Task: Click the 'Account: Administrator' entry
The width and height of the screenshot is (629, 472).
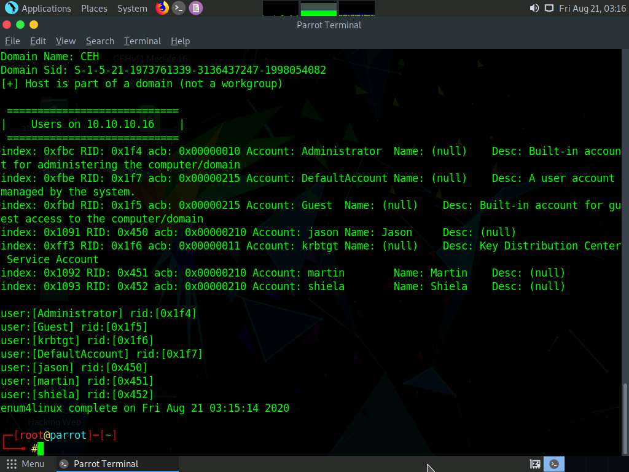Action: [x=314, y=151]
